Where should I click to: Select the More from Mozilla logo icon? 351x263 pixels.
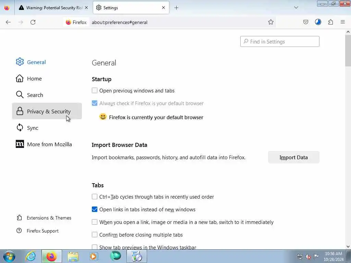[x=20, y=144]
